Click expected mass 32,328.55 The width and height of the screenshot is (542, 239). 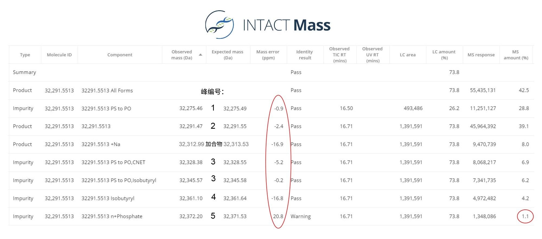pyautogui.click(x=235, y=162)
